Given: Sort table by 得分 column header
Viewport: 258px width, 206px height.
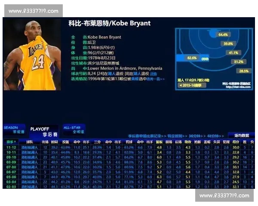Looking at the screenshot, I should tap(235, 141).
